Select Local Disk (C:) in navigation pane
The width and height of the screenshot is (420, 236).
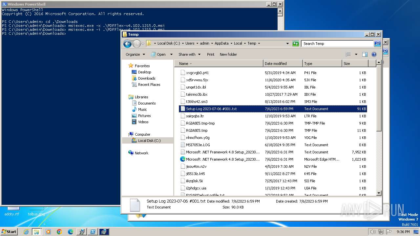pos(149,141)
